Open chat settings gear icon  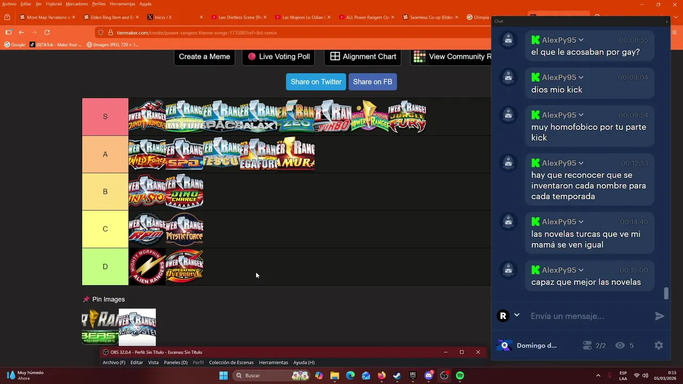[x=658, y=346]
